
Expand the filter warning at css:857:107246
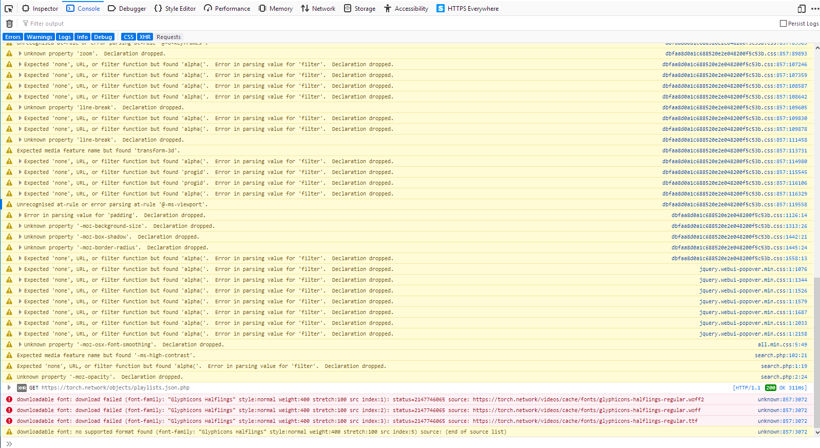(20, 64)
